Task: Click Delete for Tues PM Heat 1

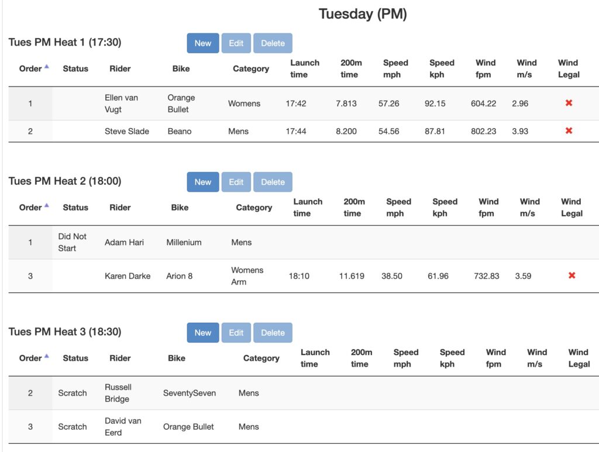Action: click(x=273, y=43)
